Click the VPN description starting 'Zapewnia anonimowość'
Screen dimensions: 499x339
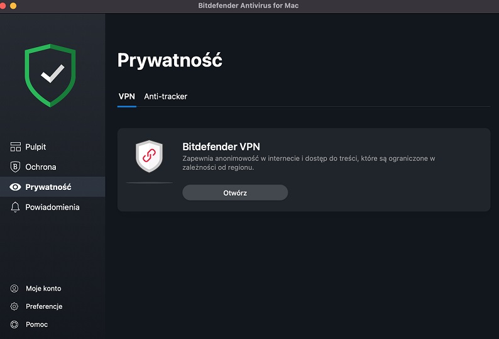(x=309, y=163)
